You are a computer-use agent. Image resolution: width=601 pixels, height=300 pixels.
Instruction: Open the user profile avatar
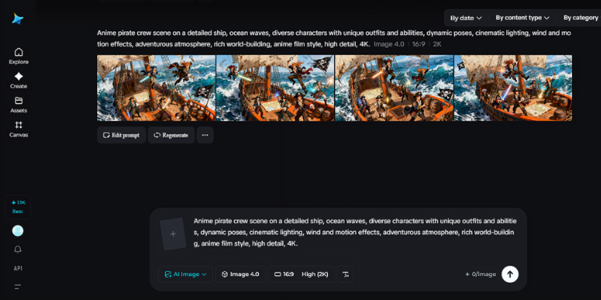[18, 230]
